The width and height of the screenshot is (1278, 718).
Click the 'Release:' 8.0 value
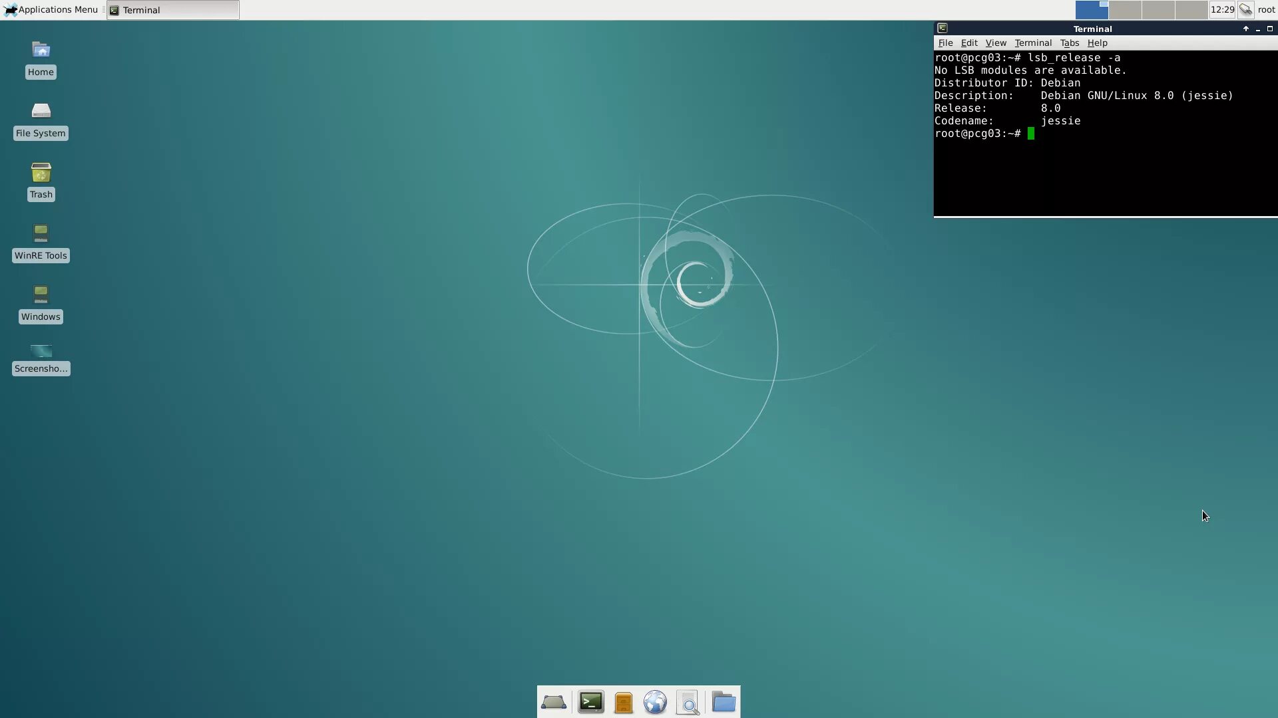(x=1050, y=108)
